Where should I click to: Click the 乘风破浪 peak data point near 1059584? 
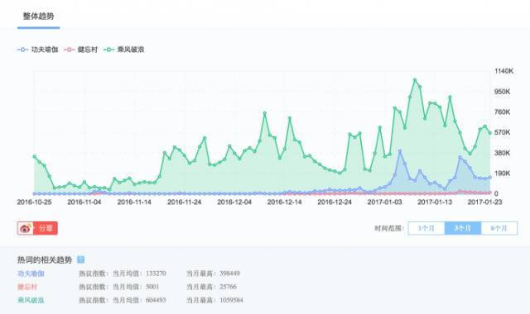(x=415, y=80)
